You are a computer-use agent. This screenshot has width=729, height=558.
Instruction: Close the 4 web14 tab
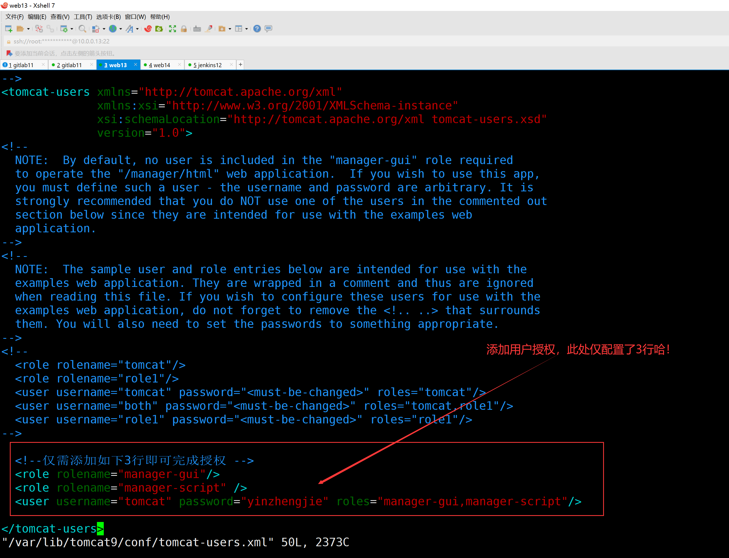179,64
